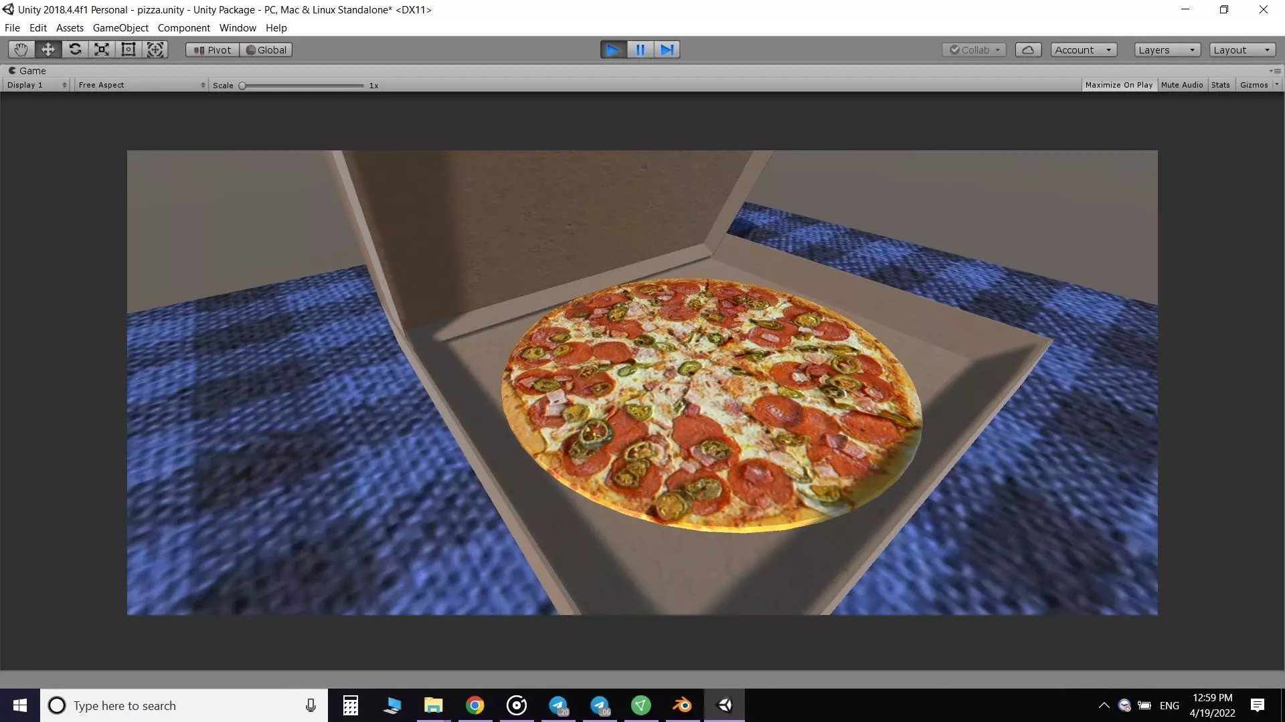Toggle Maximize On Play
This screenshot has width=1285, height=722.
[x=1118, y=85]
